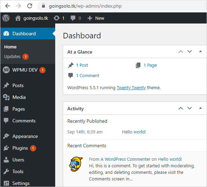This screenshot has width=207, height=187.
Task: Click the Media icon in sidebar
Action: (x=6, y=97)
